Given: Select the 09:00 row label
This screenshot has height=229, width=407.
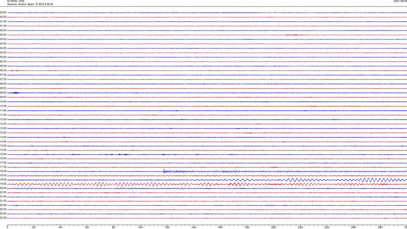Looking at the screenshot, I should coord(3,93).
